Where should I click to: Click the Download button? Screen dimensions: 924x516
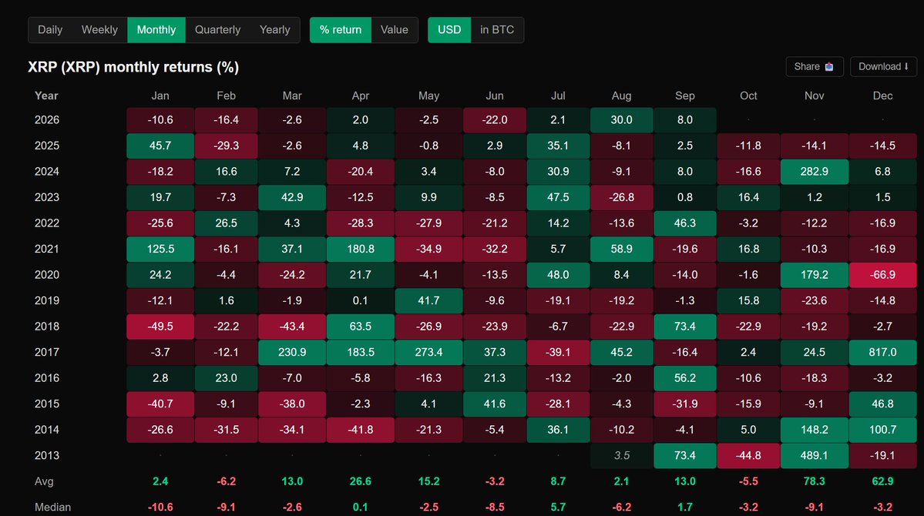pos(882,66)
